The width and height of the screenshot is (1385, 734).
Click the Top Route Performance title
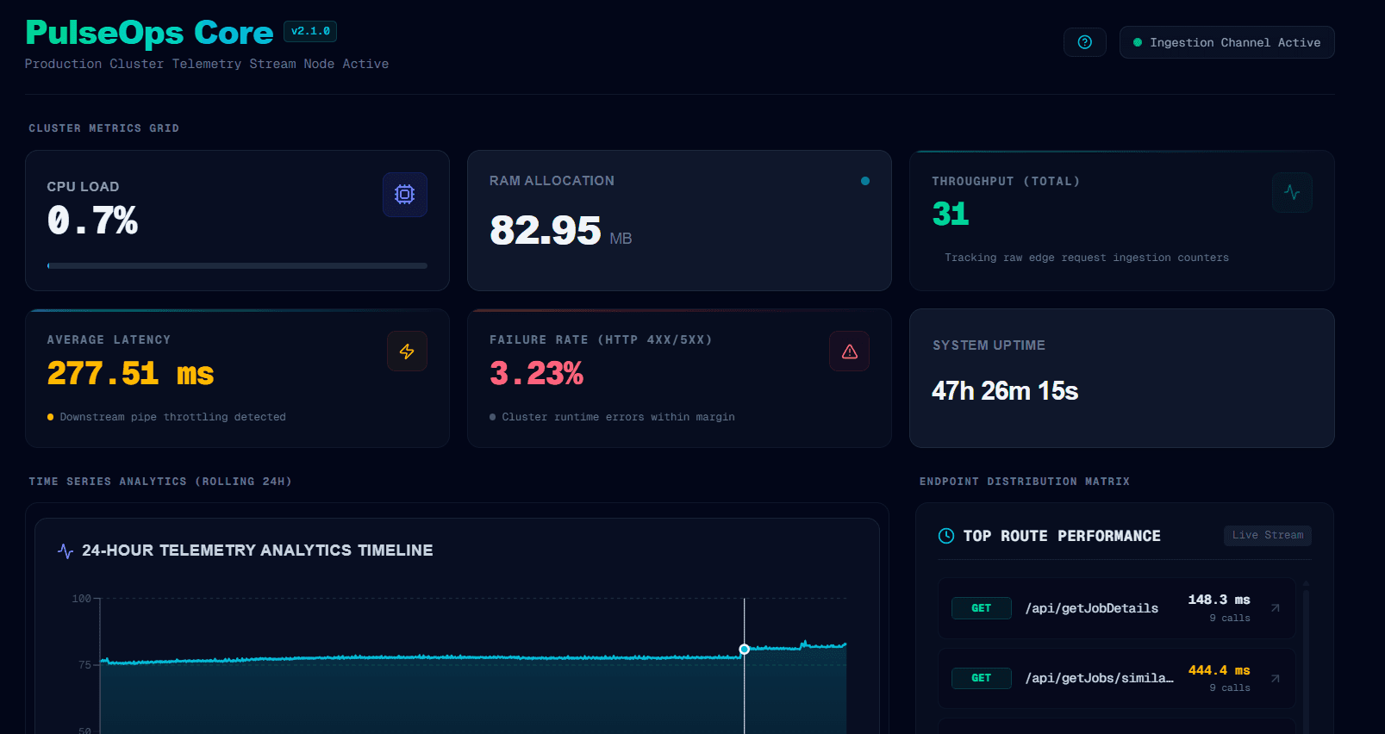click(1062, 536)
